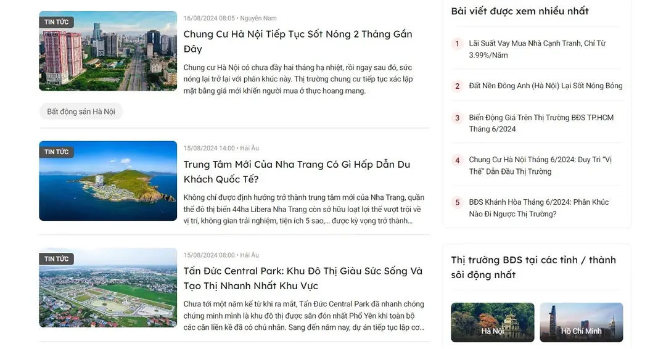
Task: Click heading 'Bài viết được xem nhiều nhất'
Action: (520, 11)
